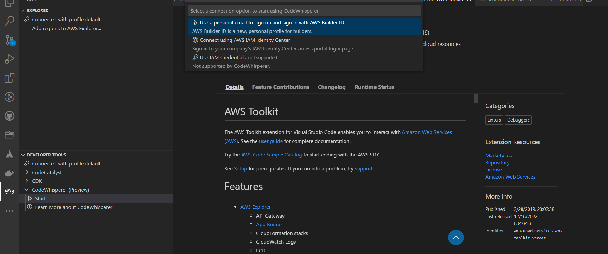608x254 pixels.
Task: Open Run and Debug view
Action: 9,59
